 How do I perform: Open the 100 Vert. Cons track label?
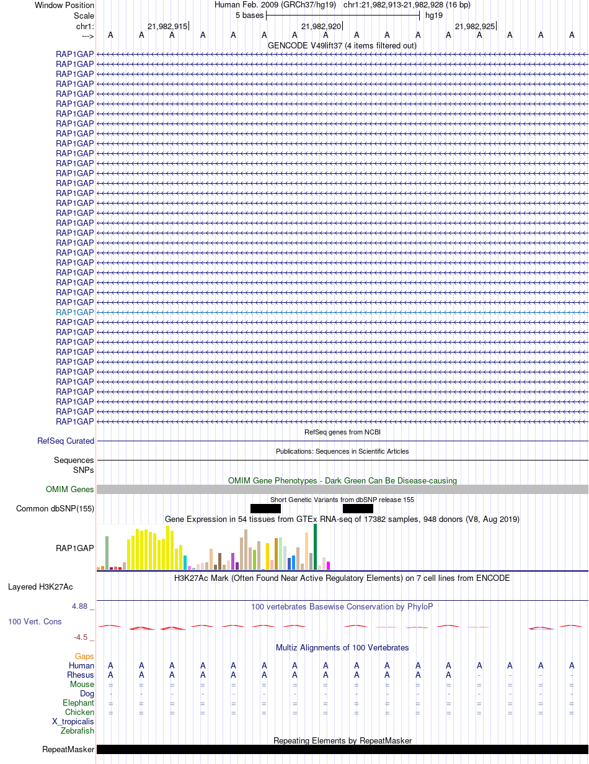[x=35, y=621]
